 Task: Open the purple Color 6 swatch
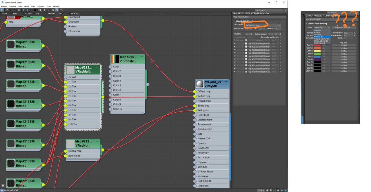coord(317,59)
